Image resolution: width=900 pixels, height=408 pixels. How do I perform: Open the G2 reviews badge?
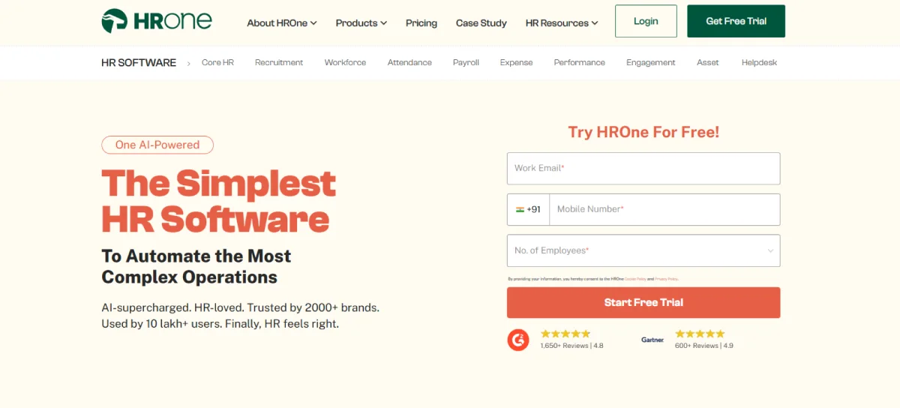click(517, 339)
